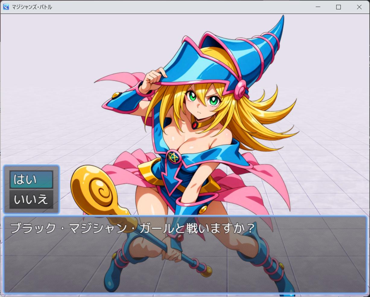Maximize the game window
Image resolution: width=370 pixels, height=297 pixels.
coord(338,7)
